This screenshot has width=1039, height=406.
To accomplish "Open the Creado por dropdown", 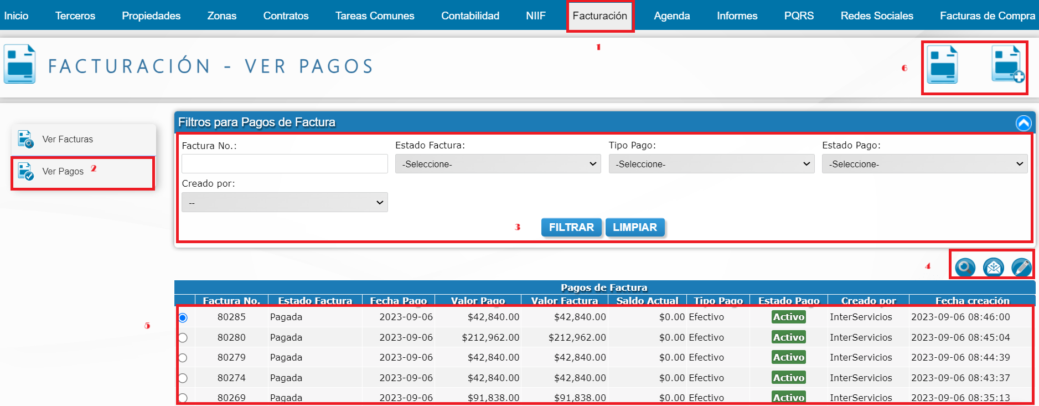I will tap(285, 203).
